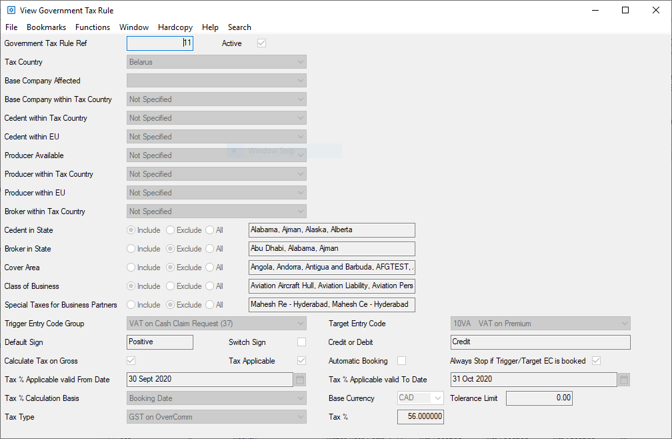The height and width of the screenshot is (439, 672).
Task: Open calendar picker for valid To Date
Action: (x=624, y=380)
